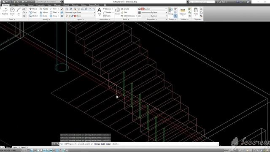Switch to the Parametric ribbon tab

point(40,5)
